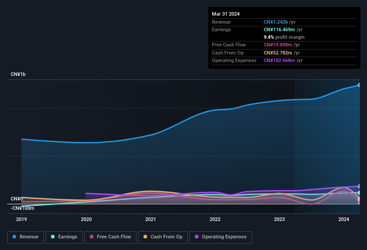Click the CN¥1b y-axis label
This screenshot has height=250, width=367.
tap(18, 74)
